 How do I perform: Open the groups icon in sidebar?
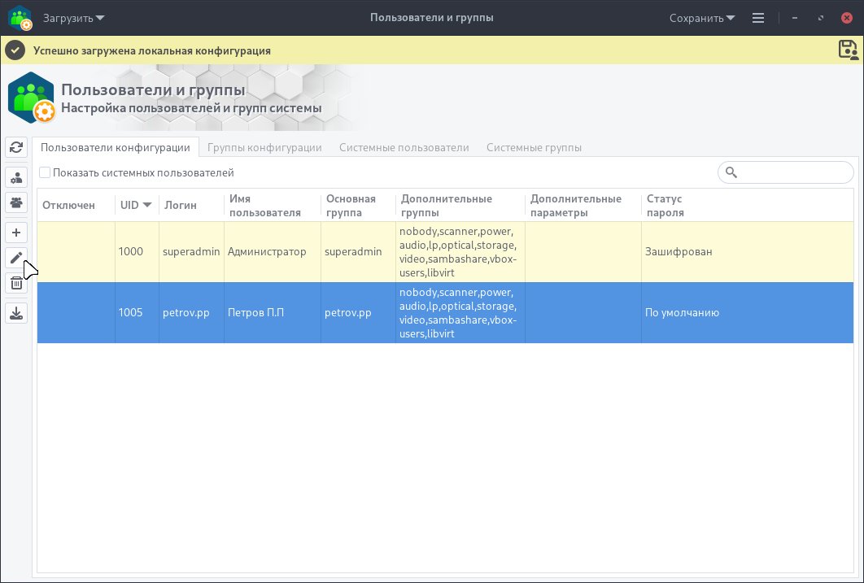tap(16, 202)
